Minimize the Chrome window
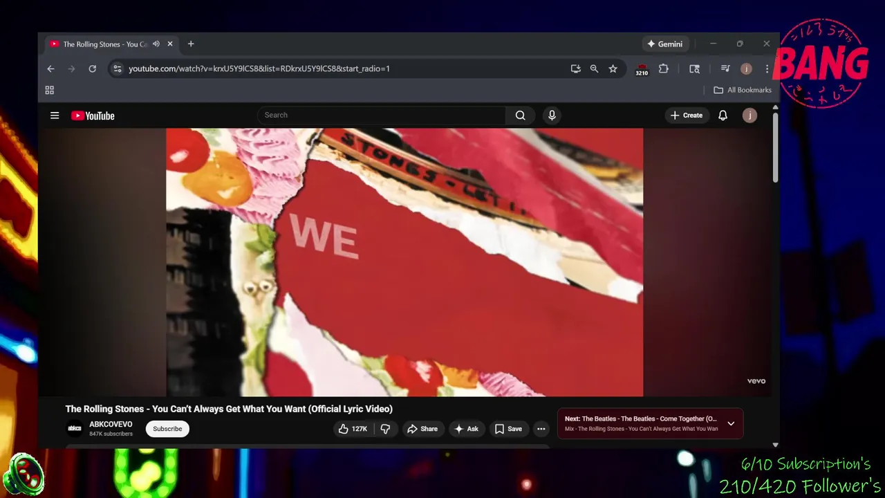The image size is (885, 498). (713, 44)
